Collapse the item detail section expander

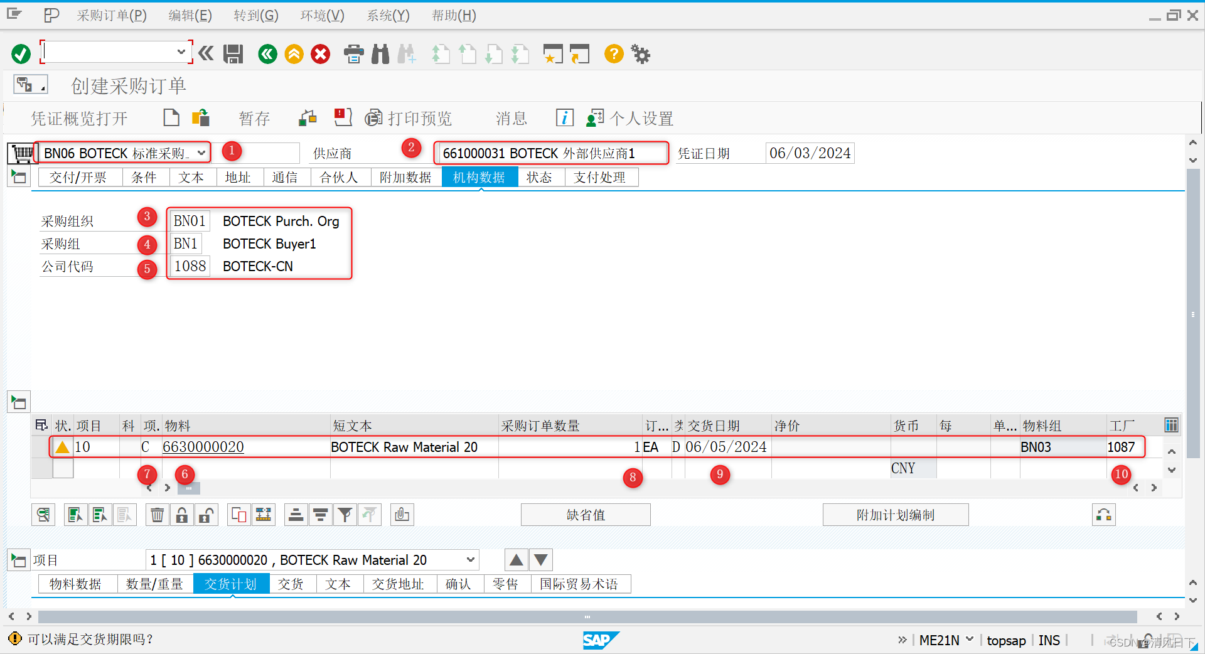click(19, 560)
